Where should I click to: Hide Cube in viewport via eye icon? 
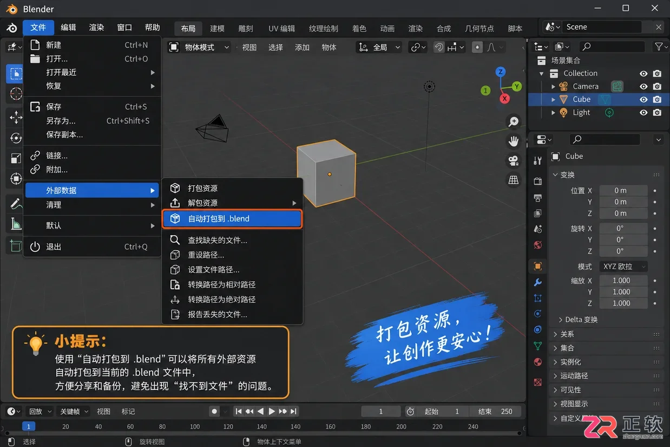643,99
